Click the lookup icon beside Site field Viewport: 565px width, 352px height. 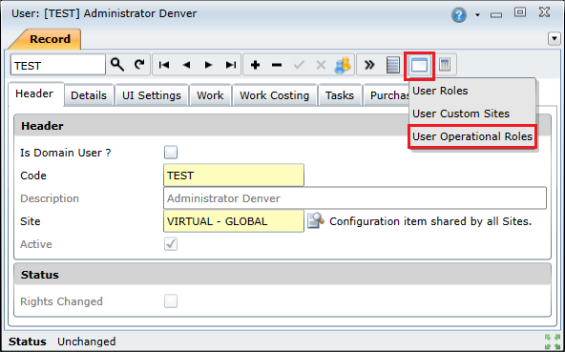(316, 221)
